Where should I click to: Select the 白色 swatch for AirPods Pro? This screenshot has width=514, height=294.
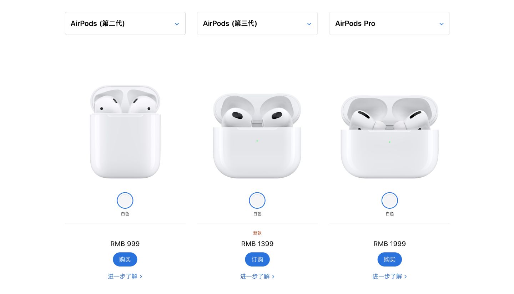click(389, 200)
